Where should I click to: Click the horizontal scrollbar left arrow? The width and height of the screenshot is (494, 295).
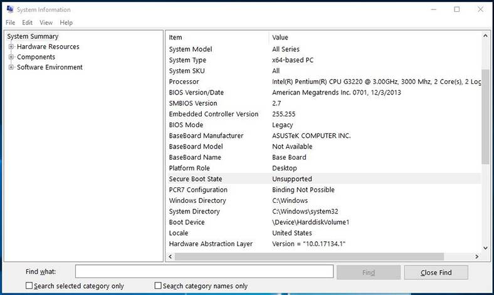(171, 257)
